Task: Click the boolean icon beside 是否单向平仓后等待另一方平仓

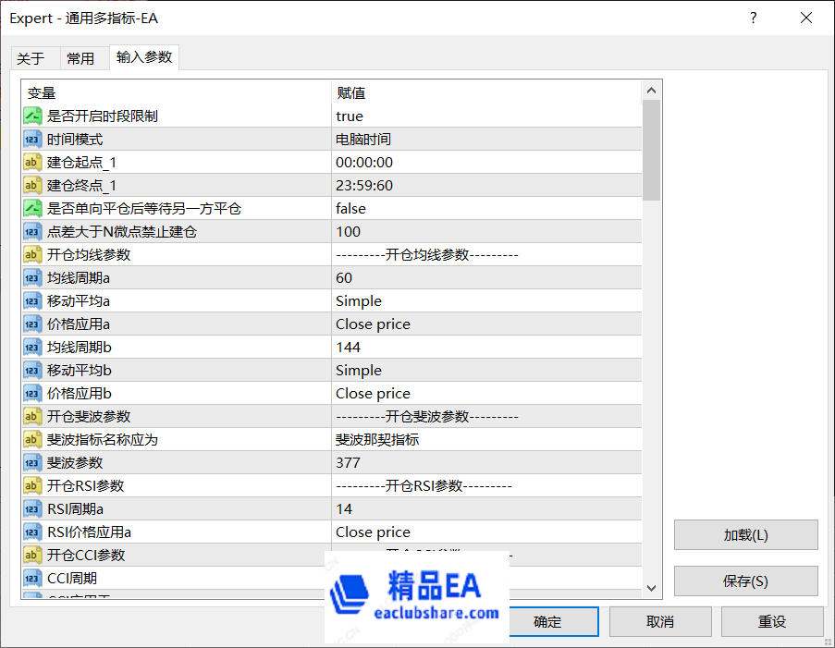Action: click(33, 208)
